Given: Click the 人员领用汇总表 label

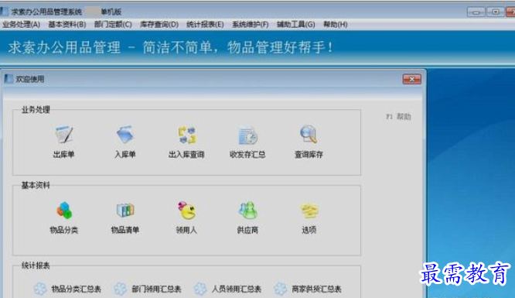Looking at the screenshot, I should point(236,289).
